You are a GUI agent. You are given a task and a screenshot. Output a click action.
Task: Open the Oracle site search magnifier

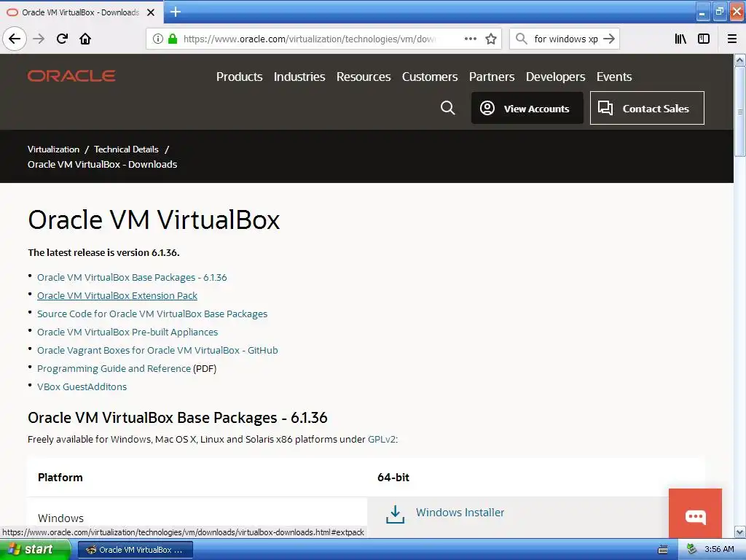(447, 108)
